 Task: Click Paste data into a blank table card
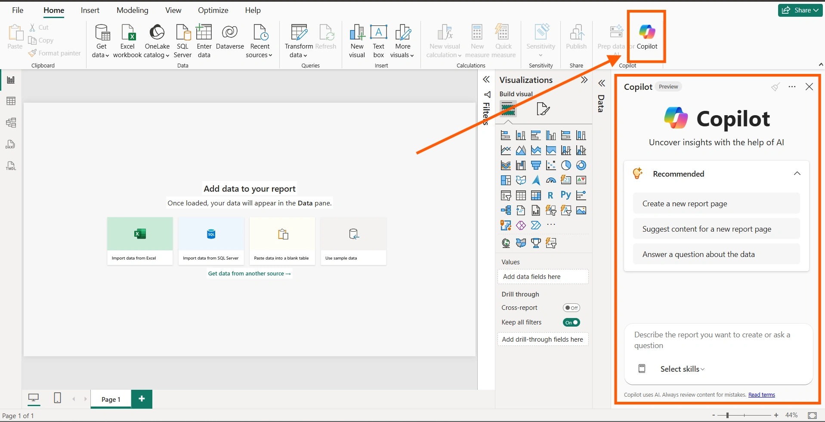(x=282, y=241)
